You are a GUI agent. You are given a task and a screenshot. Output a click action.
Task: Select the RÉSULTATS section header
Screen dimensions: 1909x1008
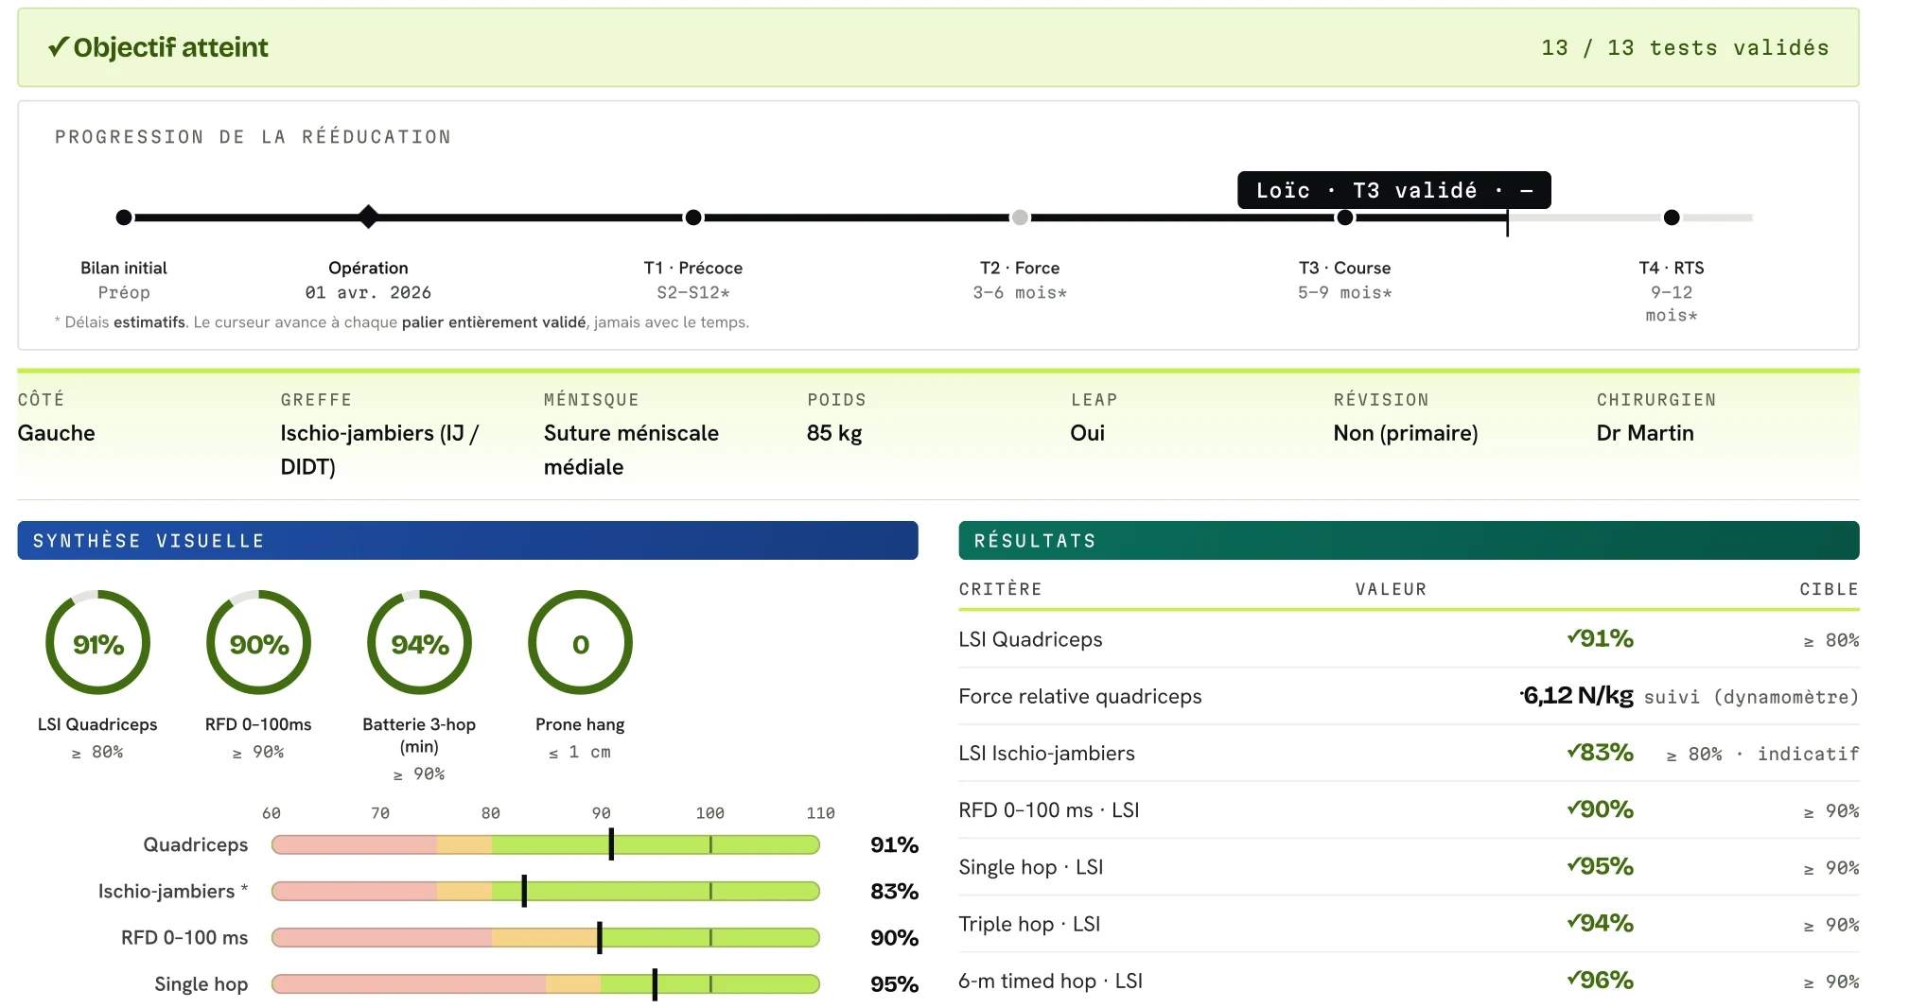1409,540
